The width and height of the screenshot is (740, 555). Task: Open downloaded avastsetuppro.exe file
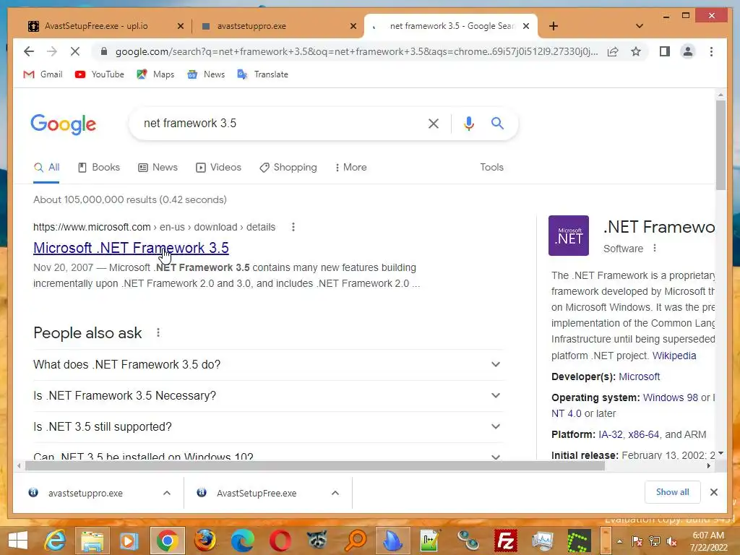point(85,493)
